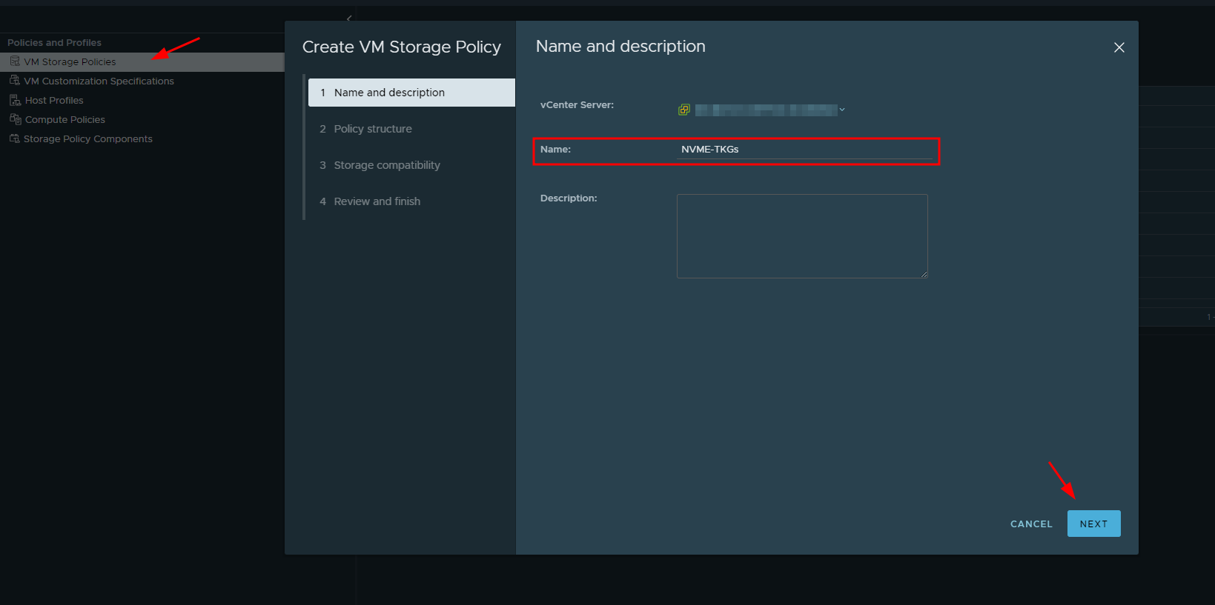
Task: Click the Description: label
Action: pyautogui.click(x=569, y=198)
